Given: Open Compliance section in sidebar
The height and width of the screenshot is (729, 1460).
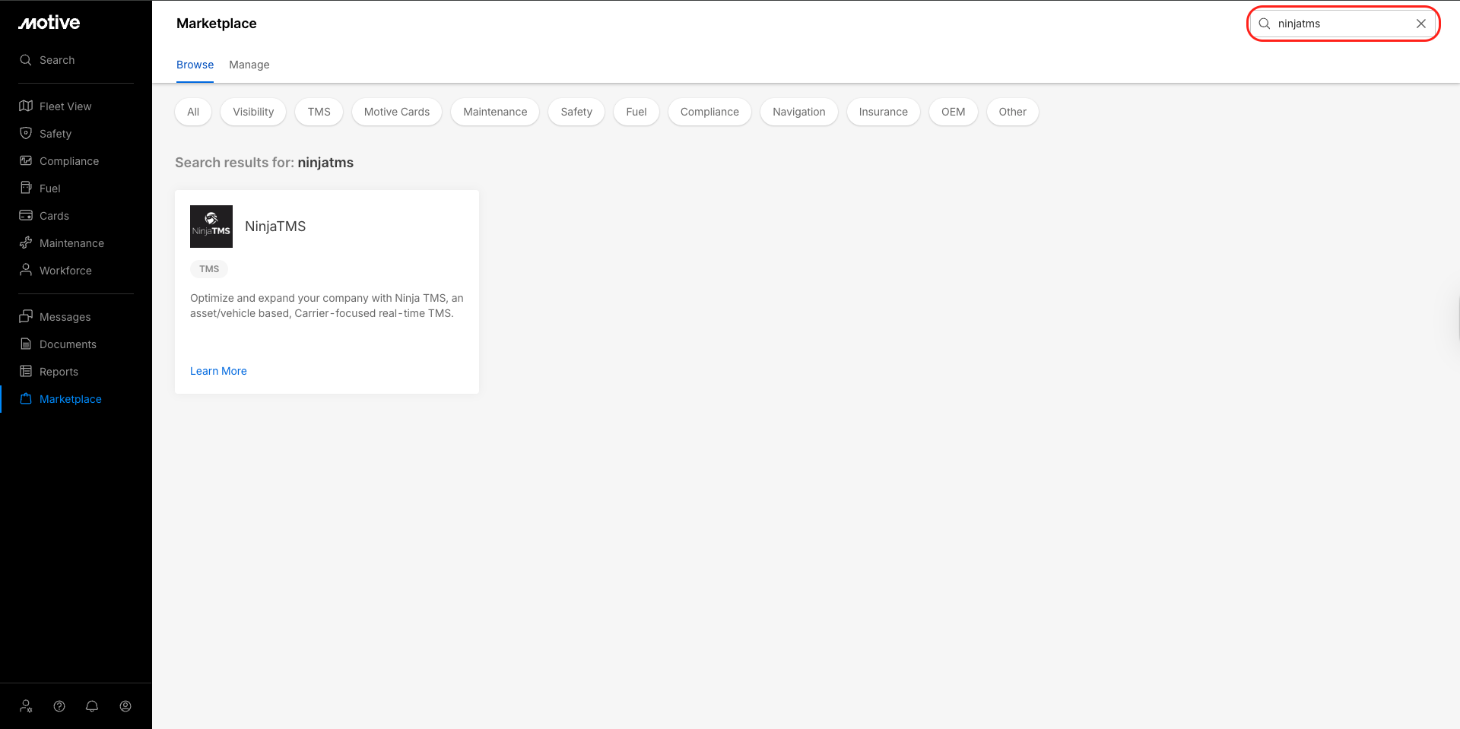Looking at the screenshot, I should point(69,161).
